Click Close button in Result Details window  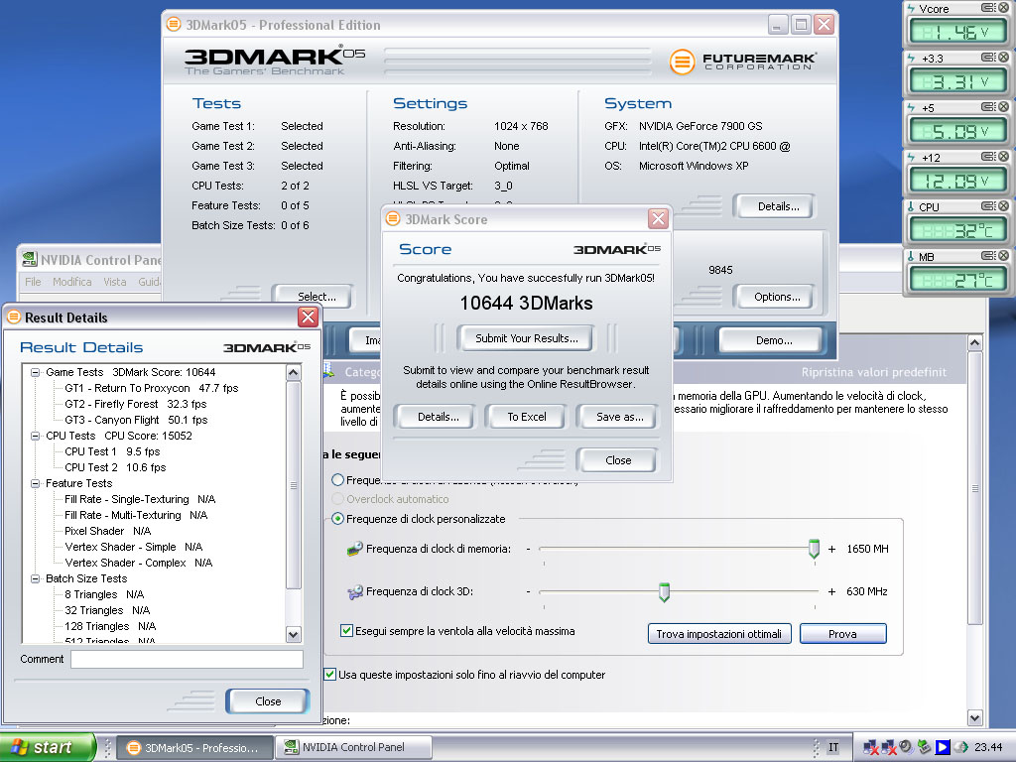pos(268,701)
